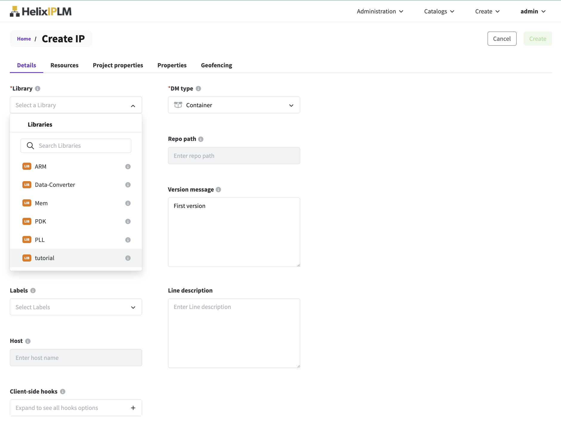Click the Version message info icon

pyautogui.click(x=218, y=189)
